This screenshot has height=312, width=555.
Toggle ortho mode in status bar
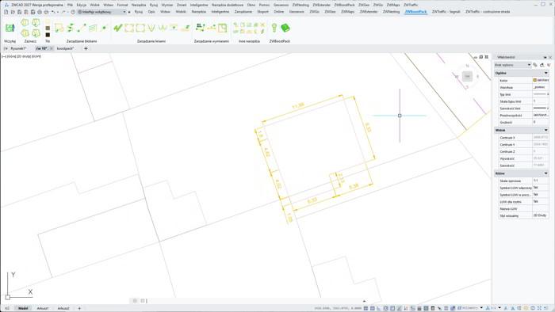379,309
